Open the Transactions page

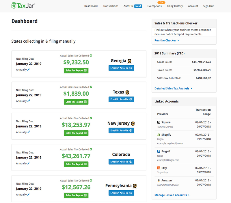(x=111, y=6)
